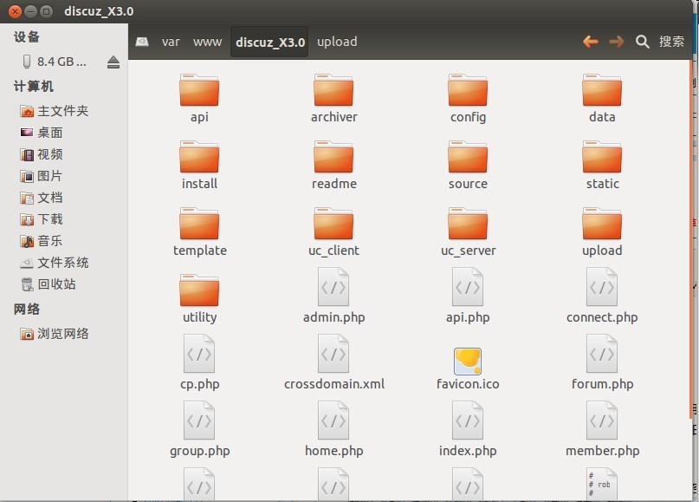Maximize the discuz_X3.0 window
Viewport: 699px width, 502px height.
pos(46,11)
